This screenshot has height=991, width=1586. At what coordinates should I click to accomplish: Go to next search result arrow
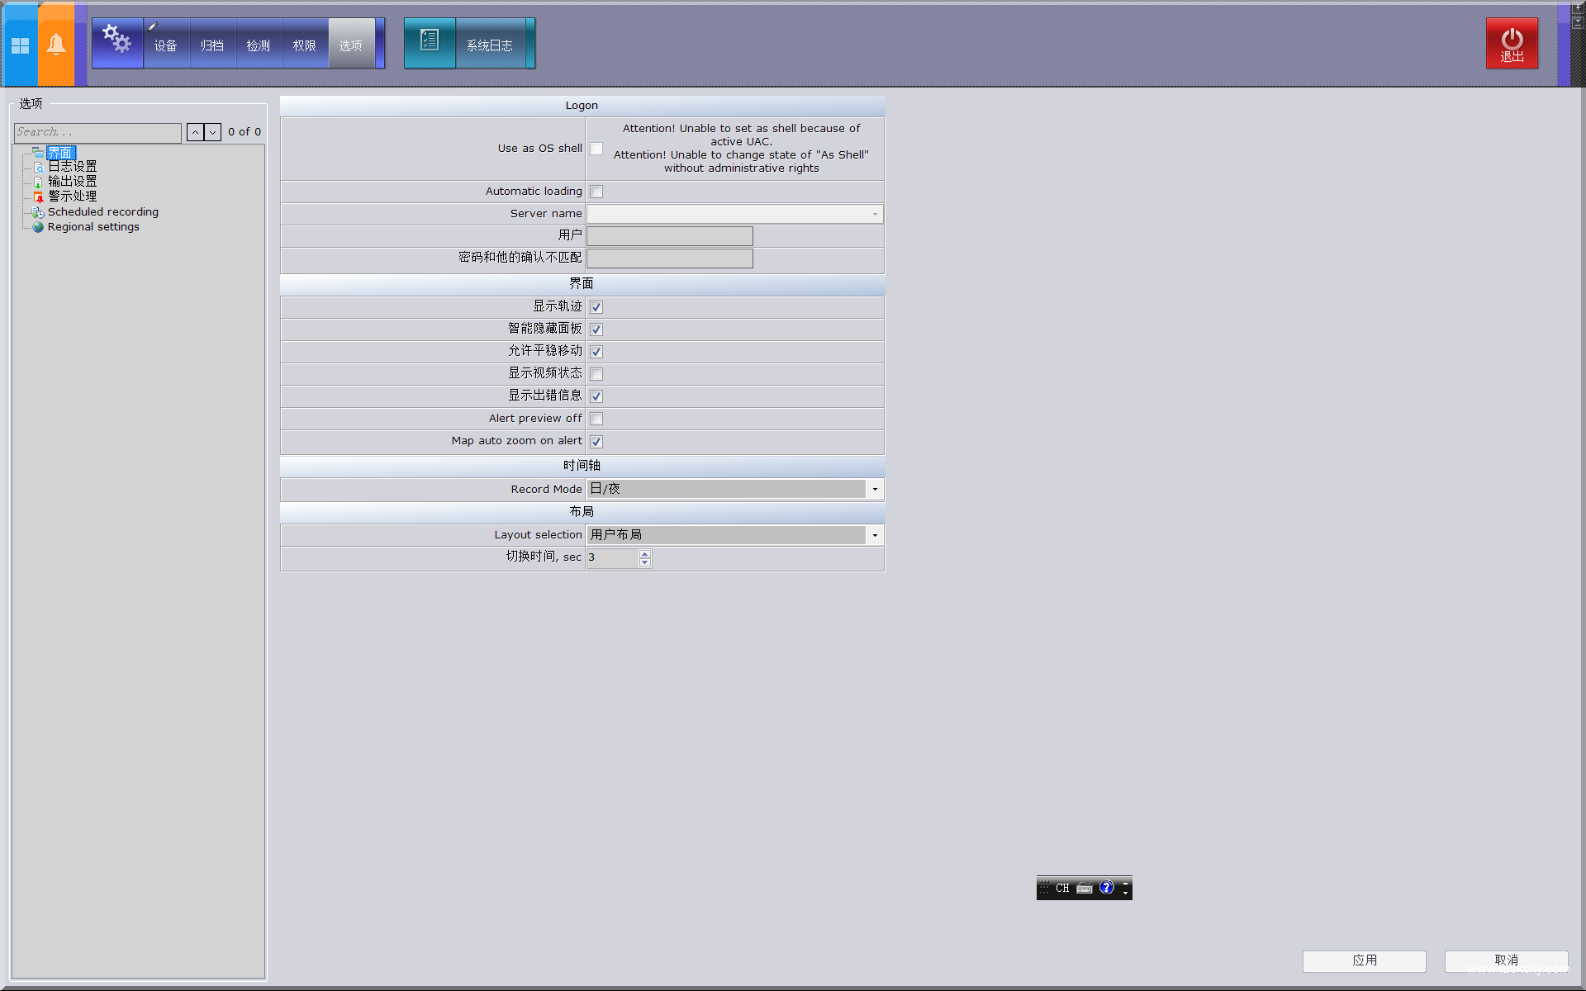click(x=213, y=132)
